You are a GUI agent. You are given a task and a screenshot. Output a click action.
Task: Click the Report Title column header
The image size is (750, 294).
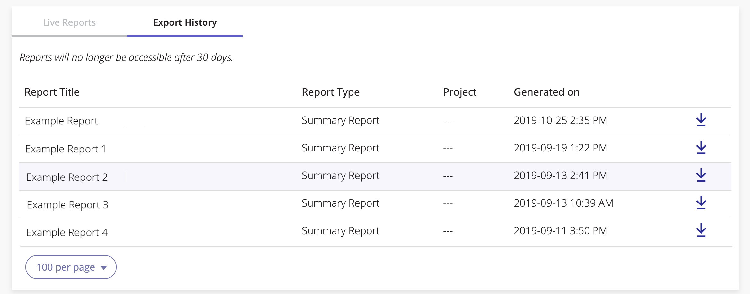pyautogui.click(x=52, y=92)
